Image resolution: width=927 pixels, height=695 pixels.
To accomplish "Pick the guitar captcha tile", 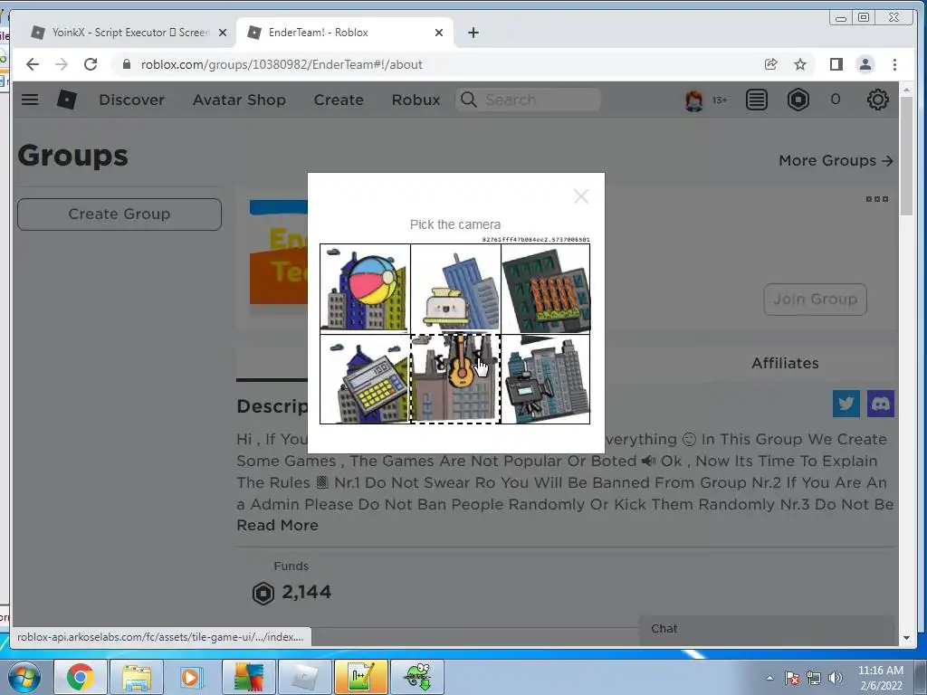I will 456,379.
